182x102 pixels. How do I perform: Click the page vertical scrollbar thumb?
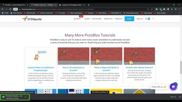click(x=181, y=67)
